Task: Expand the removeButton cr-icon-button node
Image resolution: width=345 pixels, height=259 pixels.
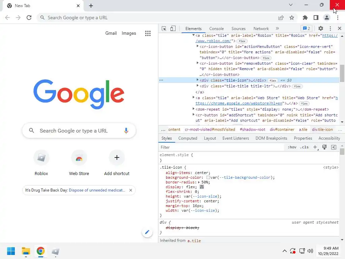Action: tap(197, 63)
